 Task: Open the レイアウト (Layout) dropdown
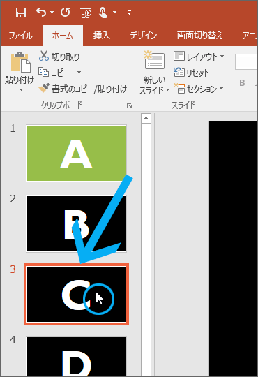(199, 57)
